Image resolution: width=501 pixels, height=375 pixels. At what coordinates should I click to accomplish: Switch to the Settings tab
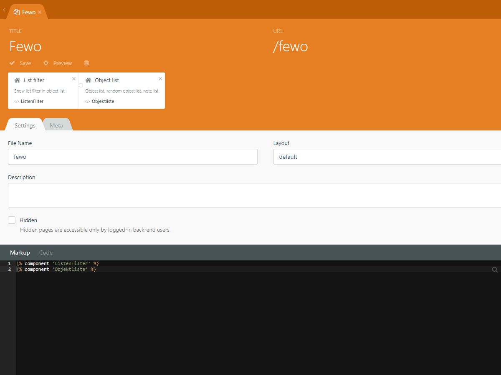coord(25,125)
